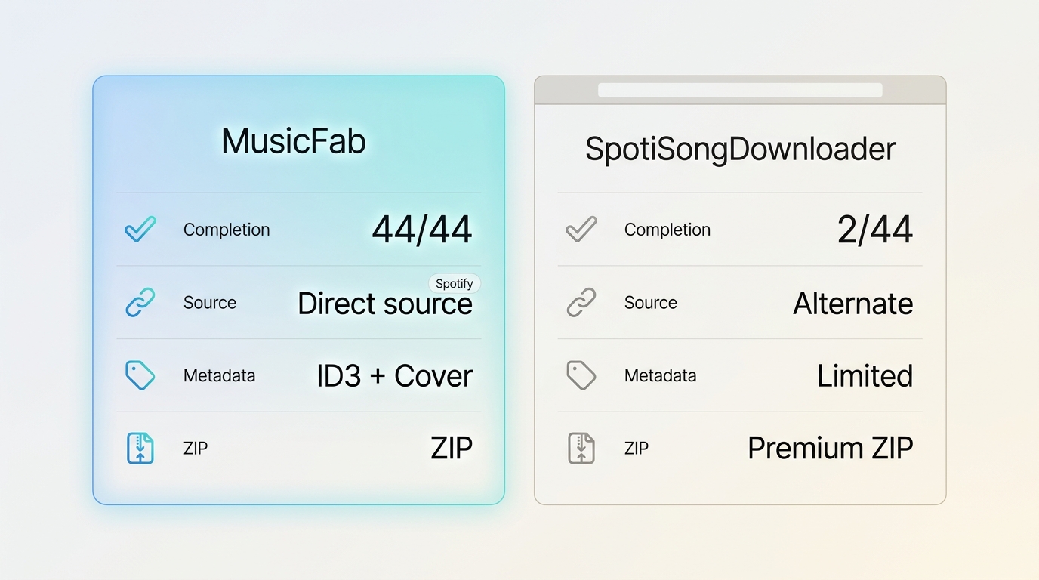The image size is (1039, 580).
Task: Click the MusicFab Completion checkmark icon
Action: (140, 229)
